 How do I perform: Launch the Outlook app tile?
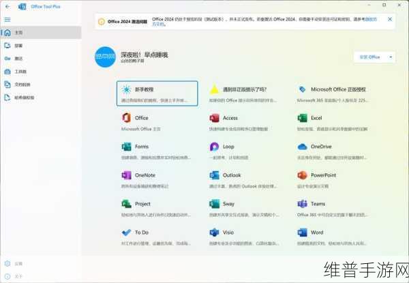pos(245,180)
